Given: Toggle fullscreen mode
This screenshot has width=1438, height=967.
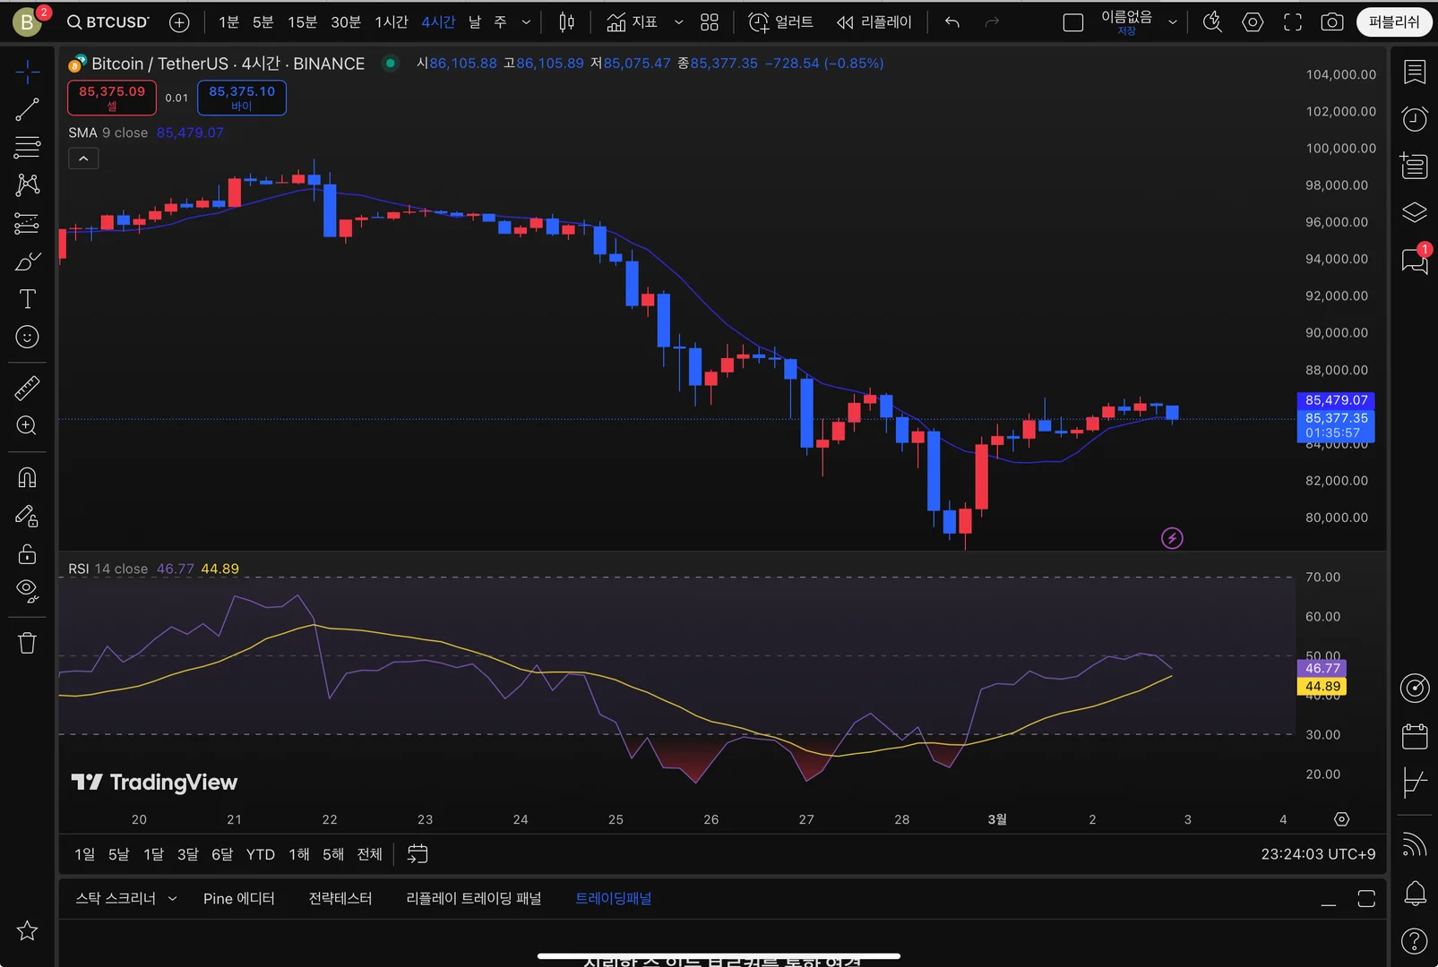Looking at the screenshot, I should [1293, 22].
